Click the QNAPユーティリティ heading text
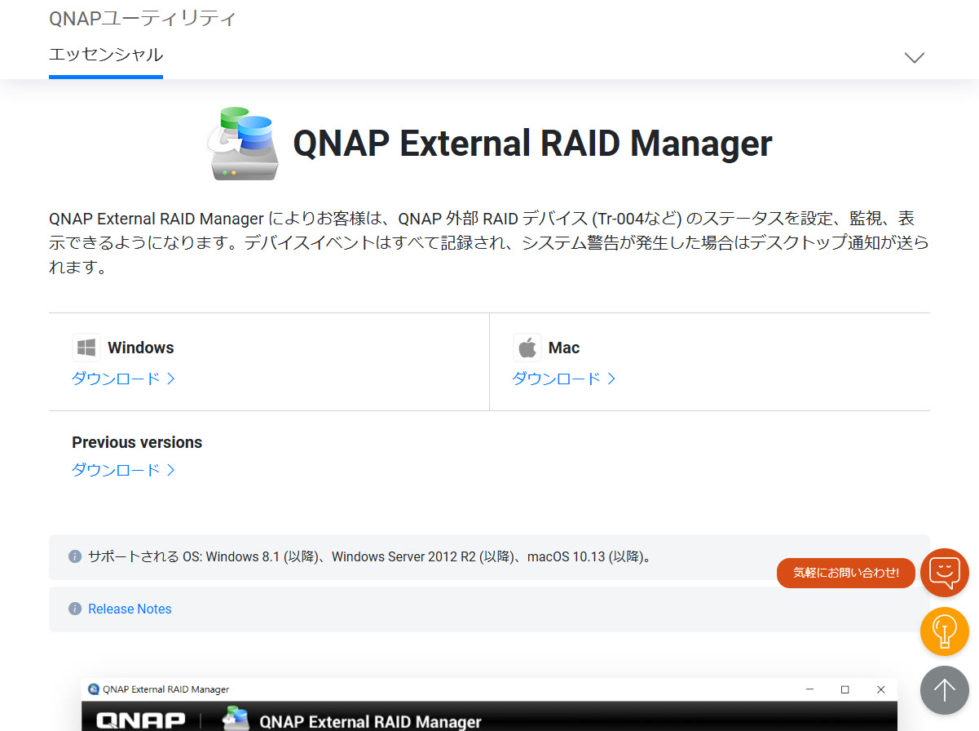This screenshot has height=731, width=979. [143, 19]
